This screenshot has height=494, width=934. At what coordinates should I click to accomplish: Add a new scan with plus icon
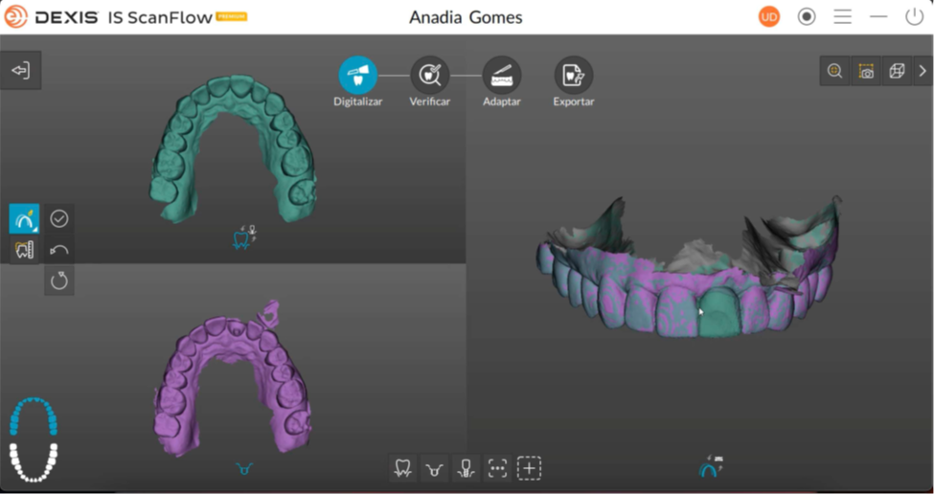529,468
